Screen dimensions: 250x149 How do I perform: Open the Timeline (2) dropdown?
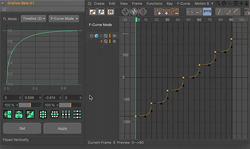34,19
